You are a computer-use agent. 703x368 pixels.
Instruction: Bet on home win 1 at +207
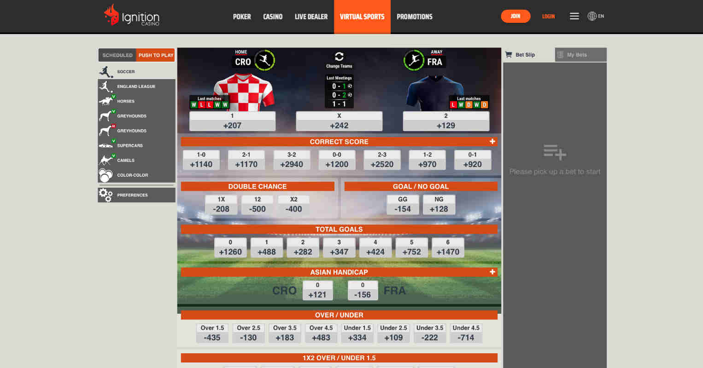[232, 121]
